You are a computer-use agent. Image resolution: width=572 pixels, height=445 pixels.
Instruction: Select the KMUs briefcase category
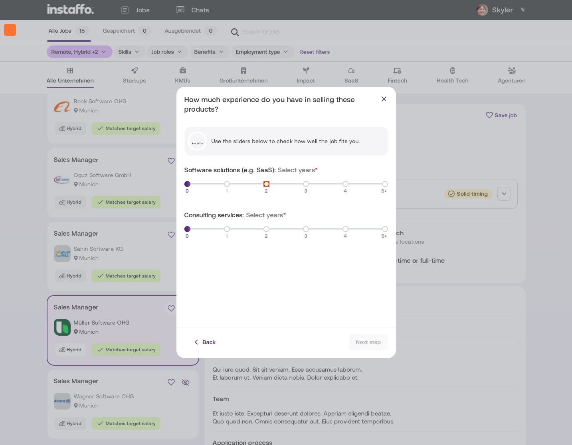point(183,71)
